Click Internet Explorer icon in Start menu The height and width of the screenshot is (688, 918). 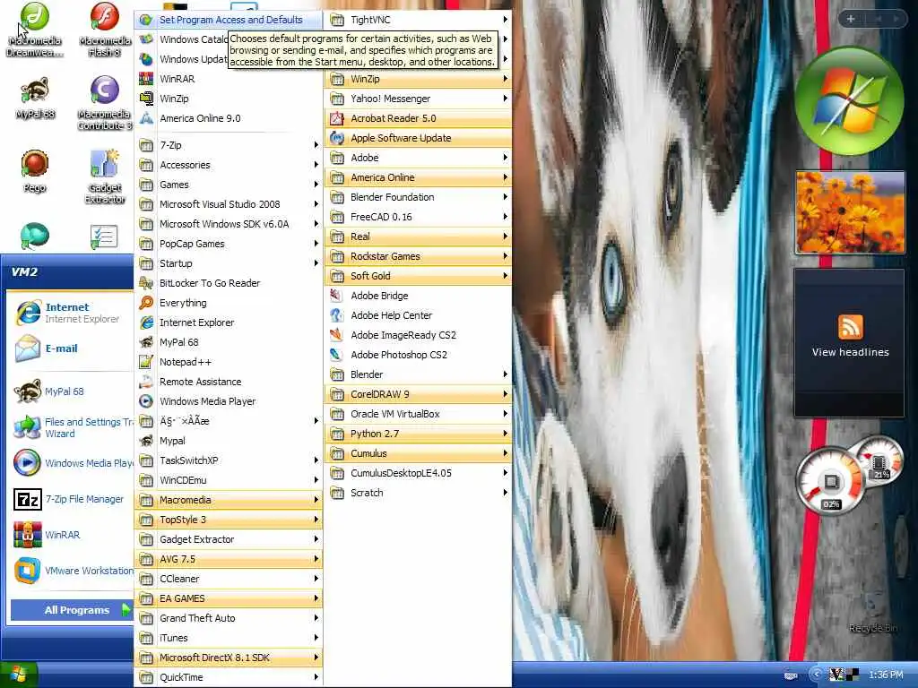(28, 313)
